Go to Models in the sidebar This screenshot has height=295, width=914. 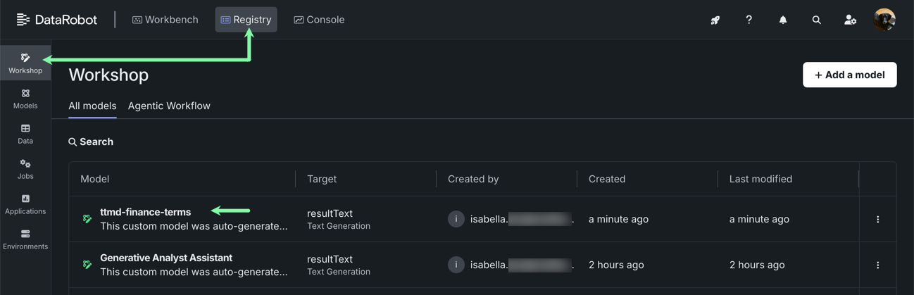pos(25,99)
